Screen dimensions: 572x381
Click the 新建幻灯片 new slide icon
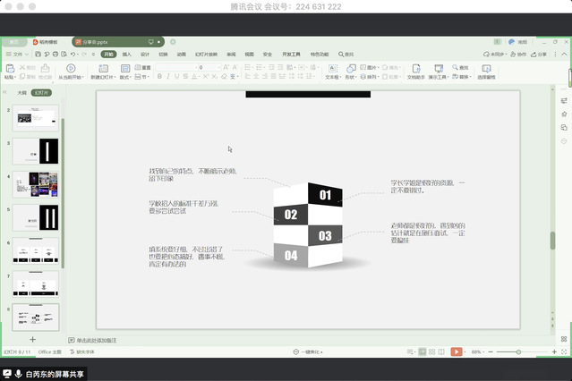coord(101,67)
